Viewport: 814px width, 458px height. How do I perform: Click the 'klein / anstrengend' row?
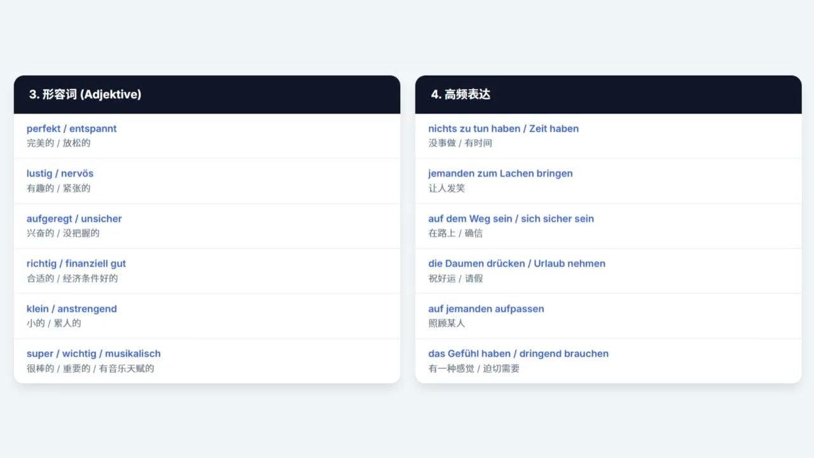point(207,316)
